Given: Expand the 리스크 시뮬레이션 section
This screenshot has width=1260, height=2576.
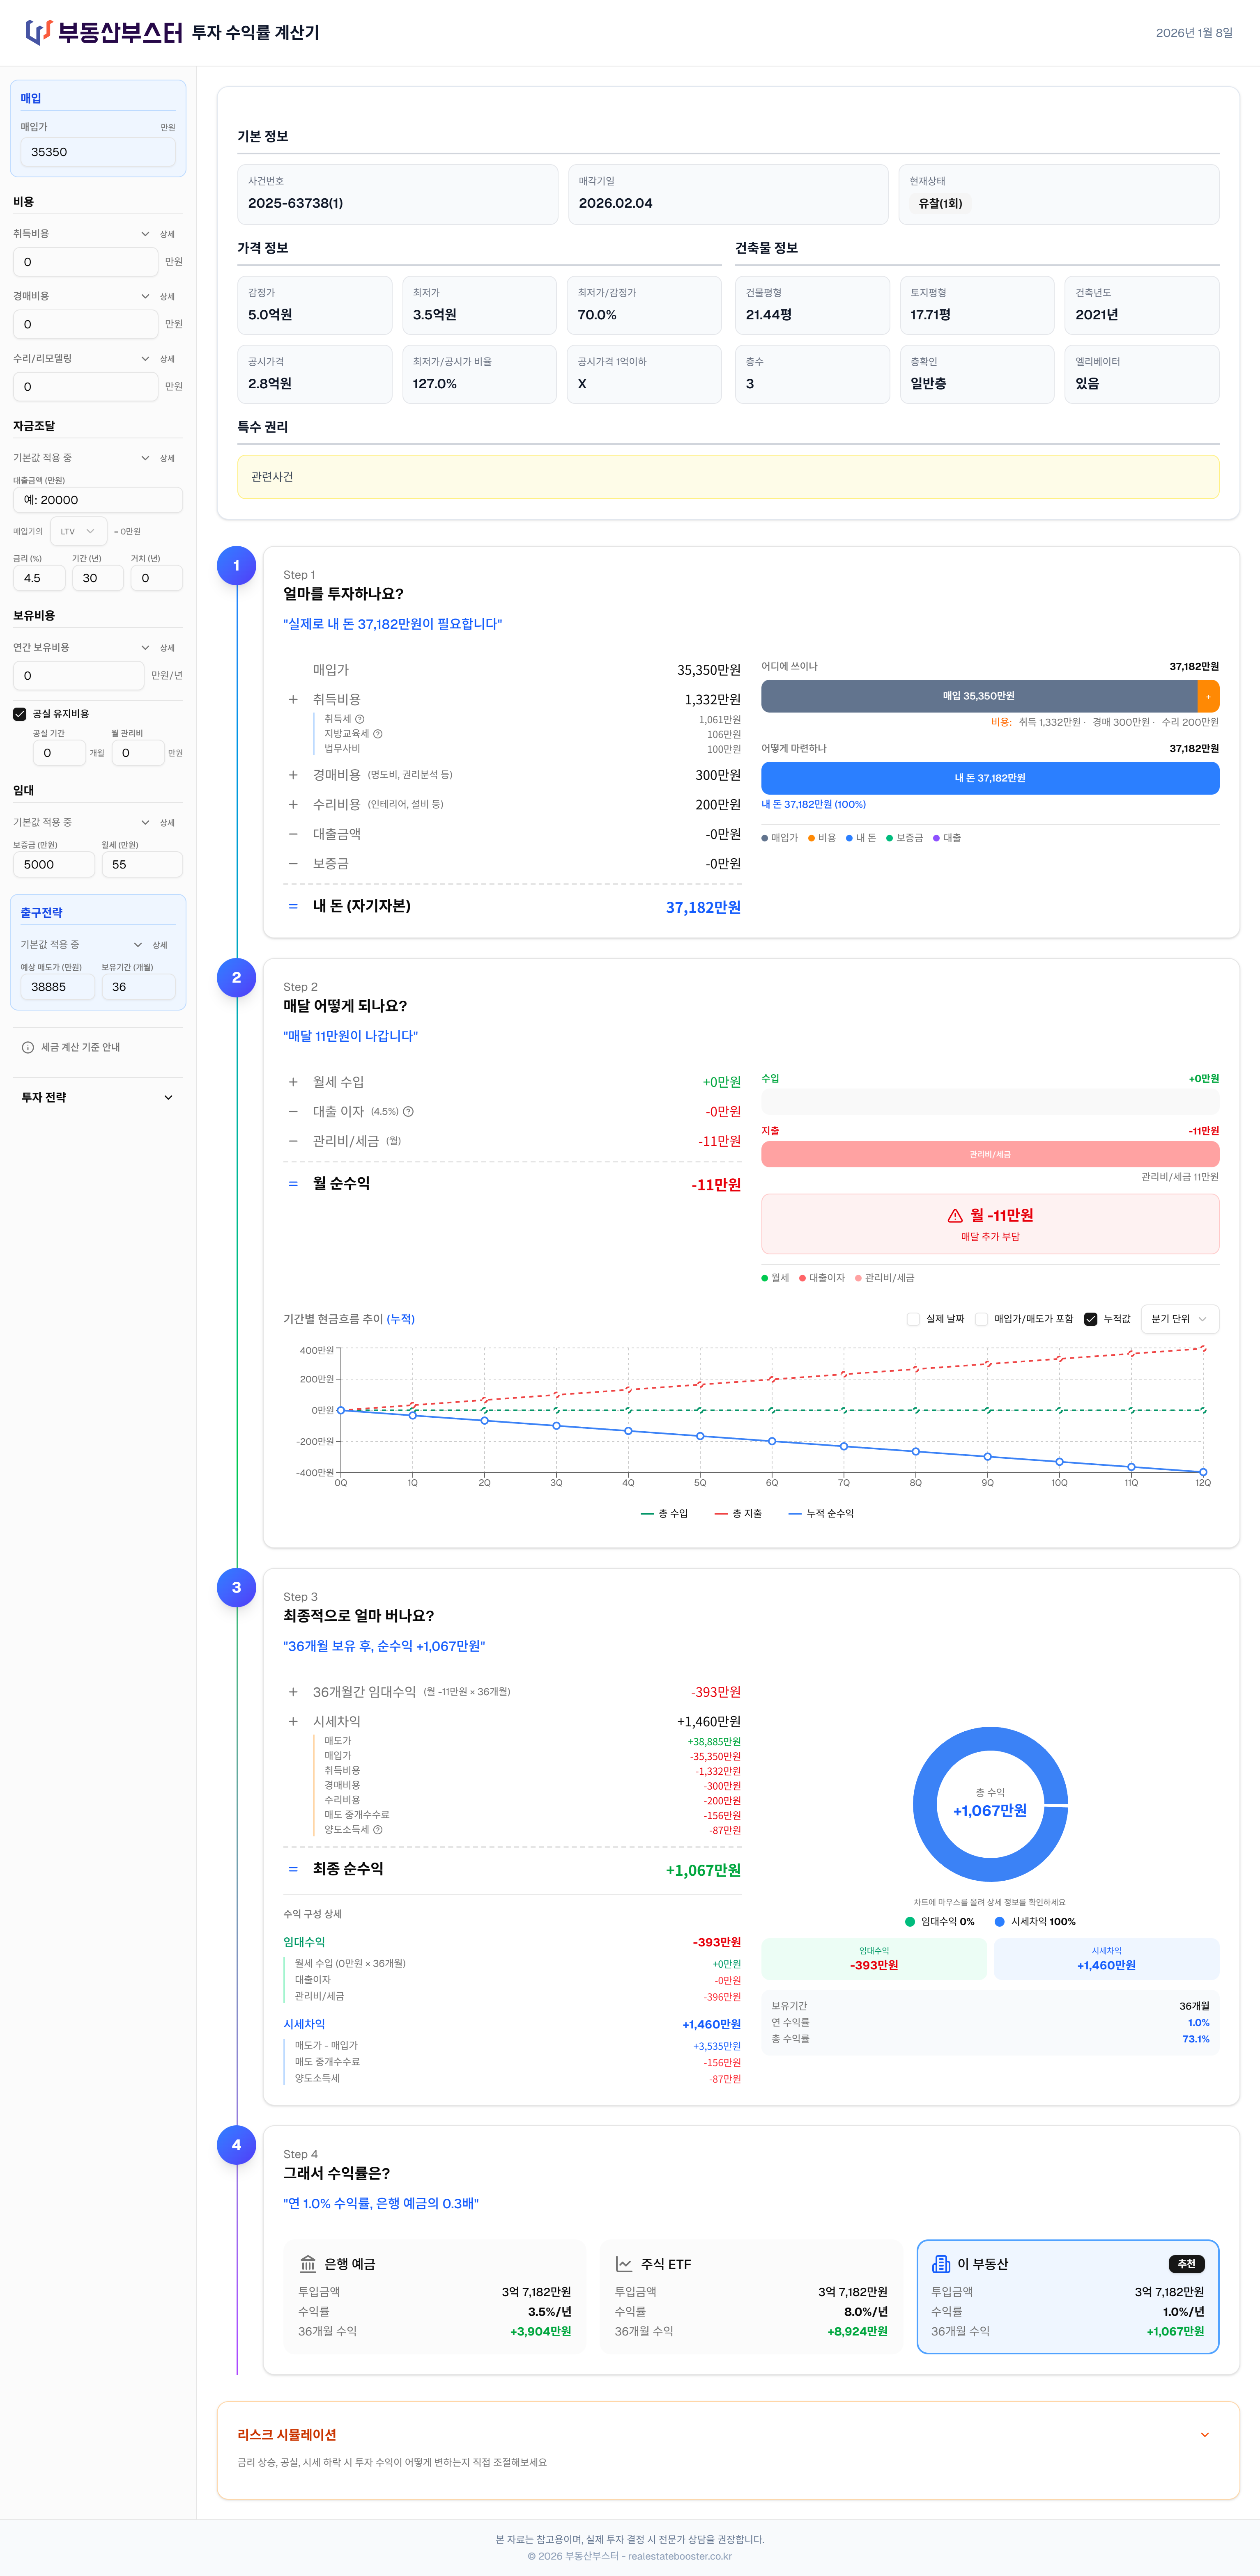Looking at the screenshot, I should pyautogui.click(x=1204, y=2434).
